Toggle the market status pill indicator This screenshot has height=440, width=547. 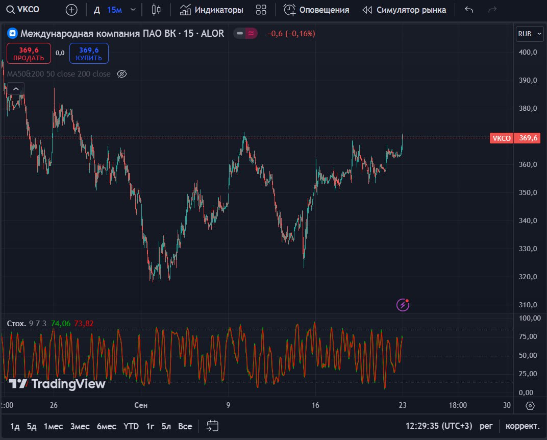pos(245,34)
